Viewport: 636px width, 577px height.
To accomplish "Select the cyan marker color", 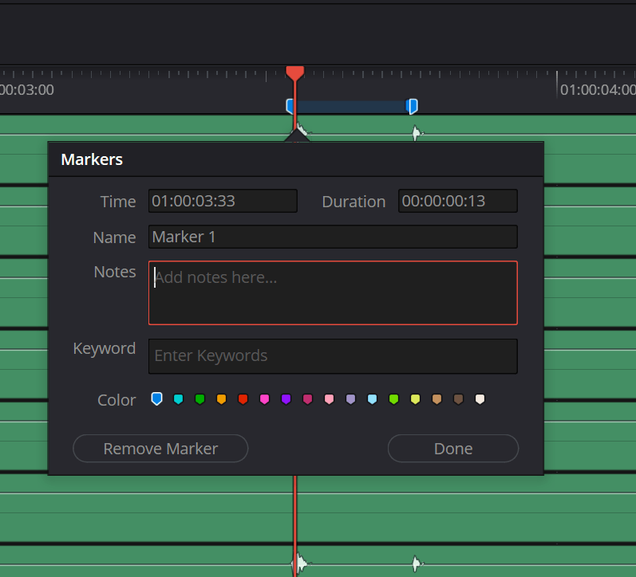I will (x=178, y=399).
